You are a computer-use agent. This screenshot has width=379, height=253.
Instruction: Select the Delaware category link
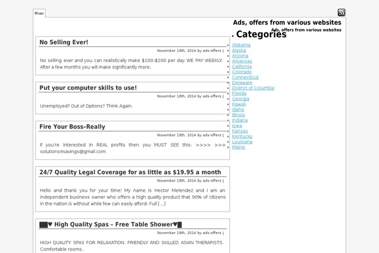[242, 83]
